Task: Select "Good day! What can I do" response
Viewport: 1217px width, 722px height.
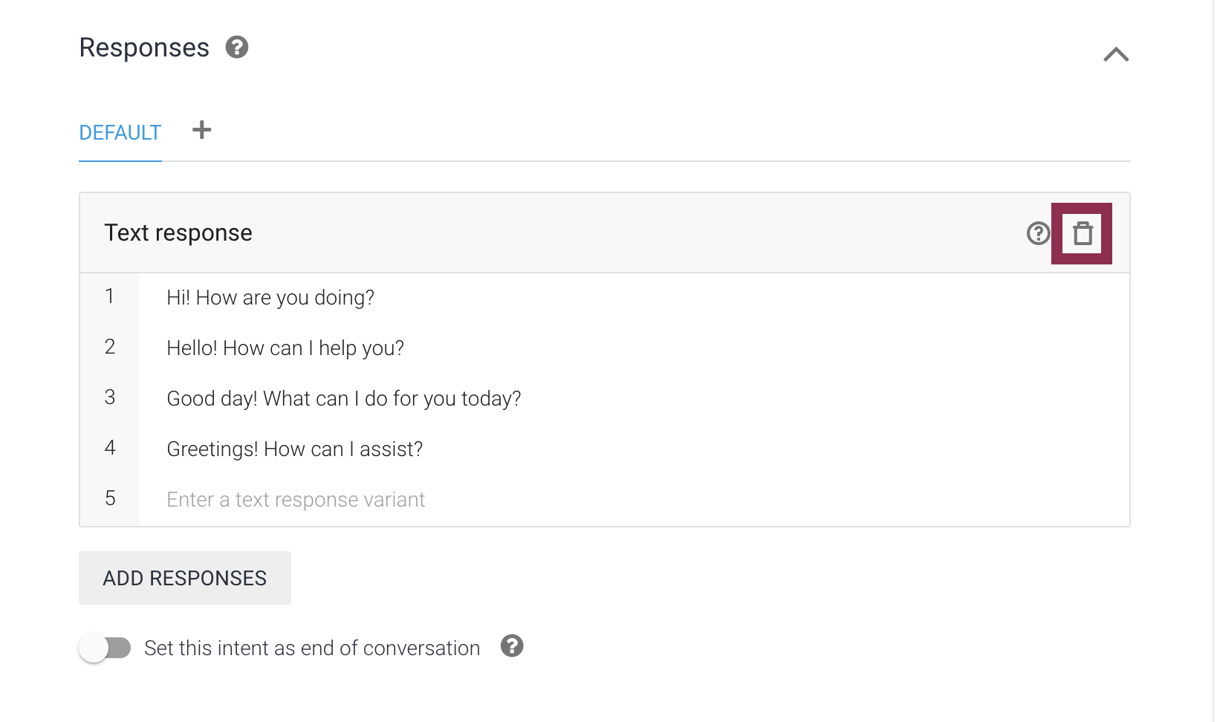Action: [344, 399]
